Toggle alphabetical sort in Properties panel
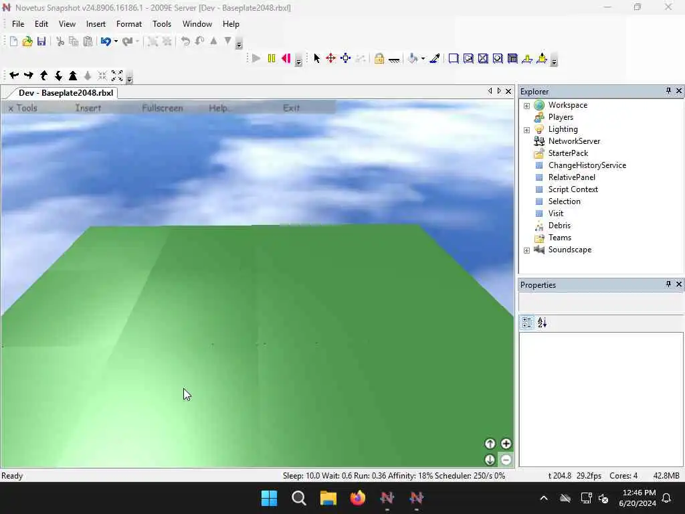 [542, 323]
